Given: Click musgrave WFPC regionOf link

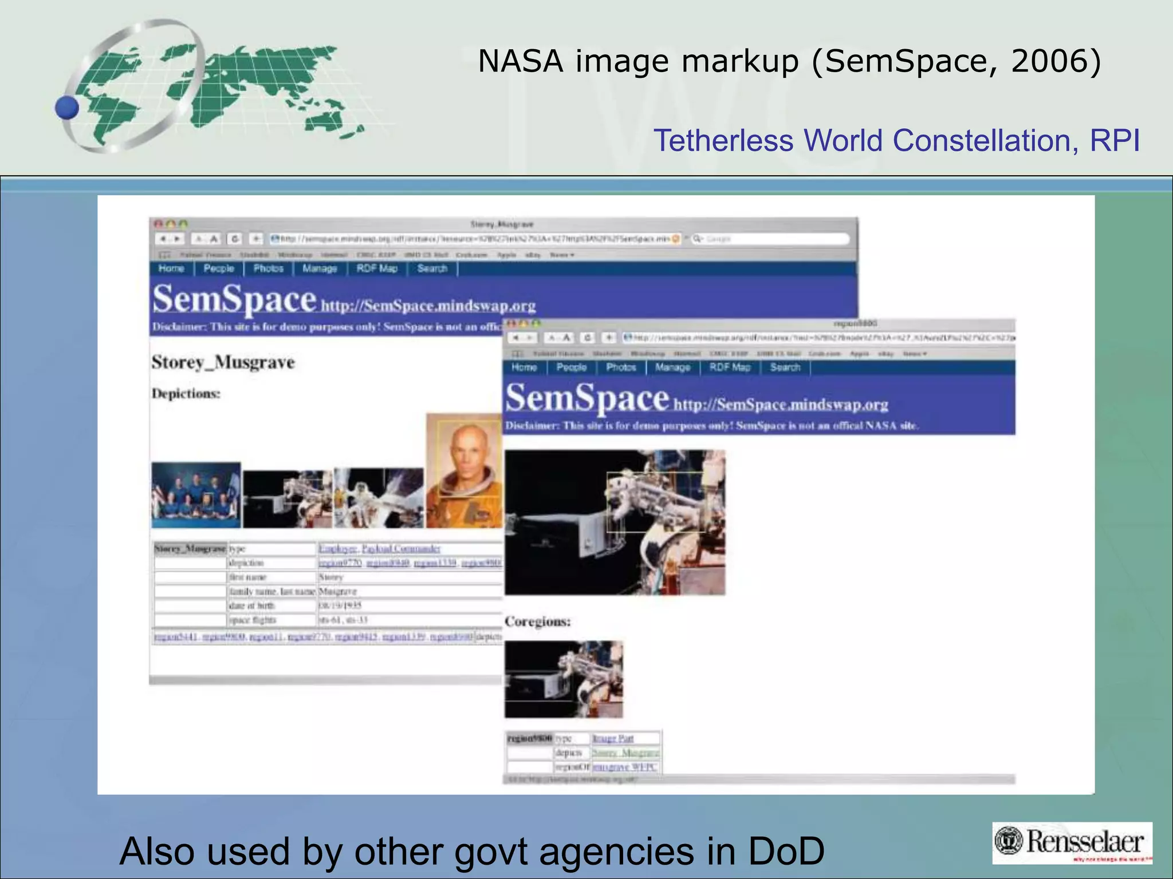Looking at the screenshot, I should pyautogui.click(x=625, y=767).
